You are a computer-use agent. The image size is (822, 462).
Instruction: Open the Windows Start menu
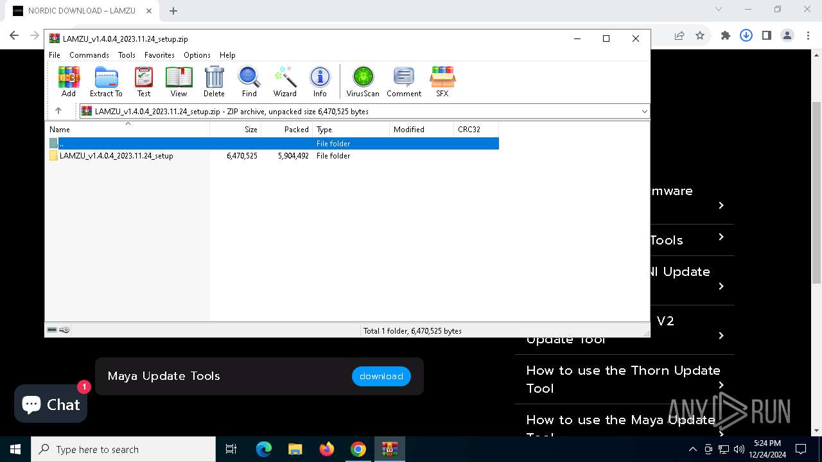pyautogui.click(x=15, y=449)
